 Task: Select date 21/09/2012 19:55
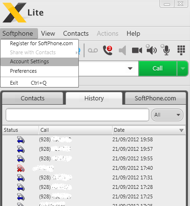[x=133, y=158]
